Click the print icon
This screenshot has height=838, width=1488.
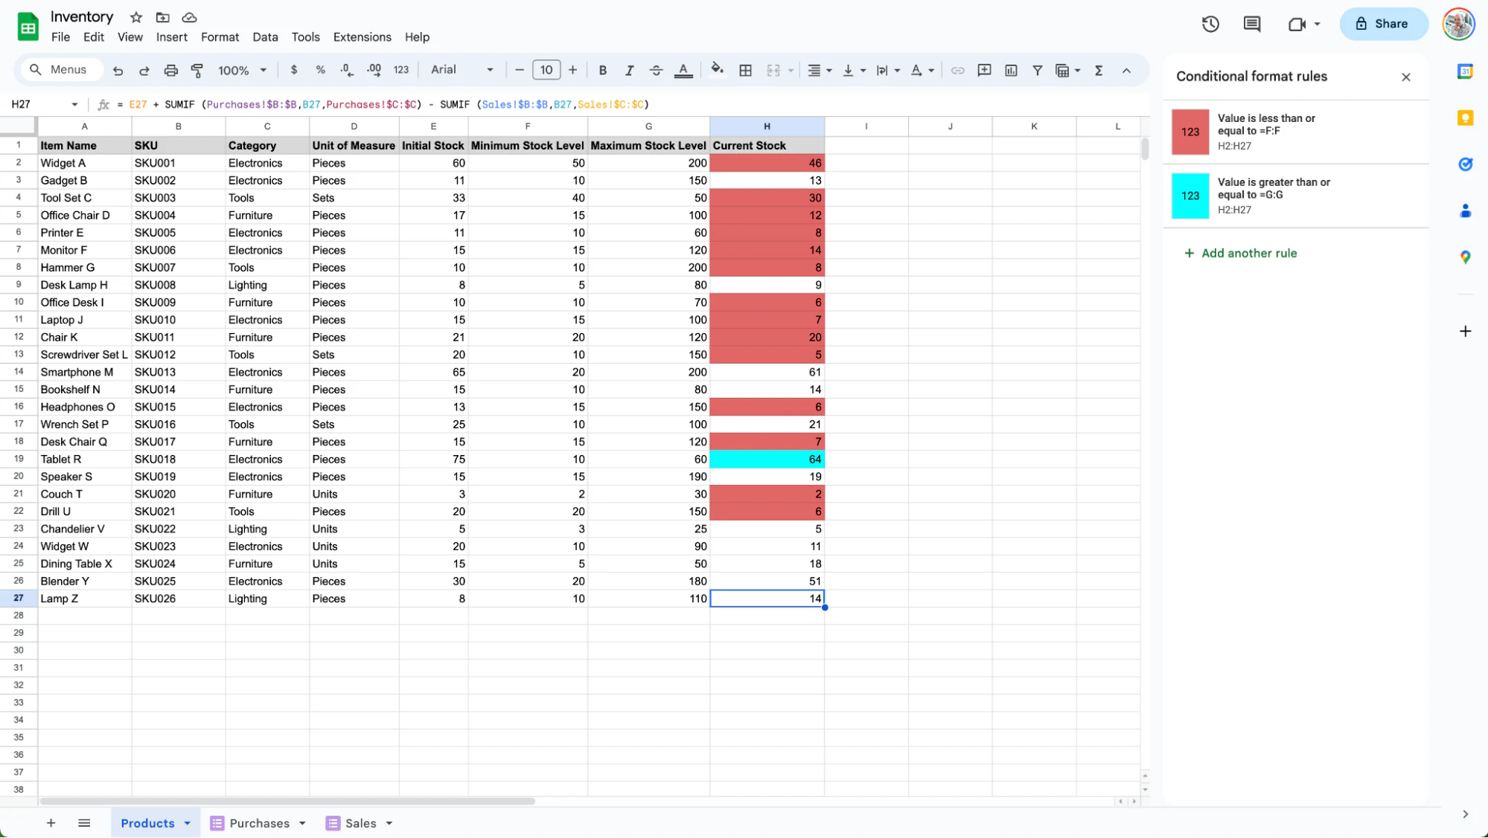pyautogui.click(x=170, y=71)
